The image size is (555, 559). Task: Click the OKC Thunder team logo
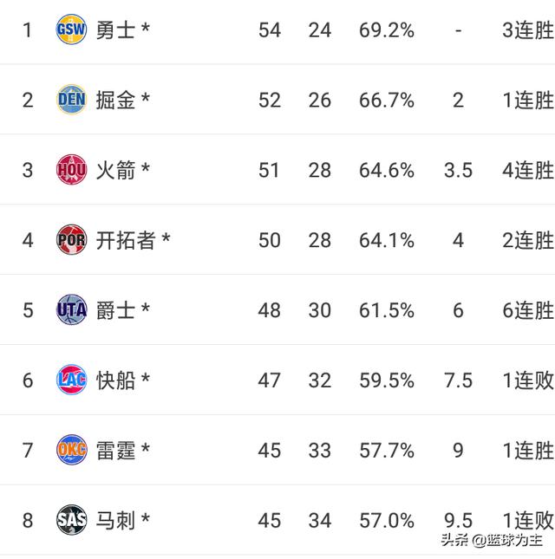[x=71, y=450]
